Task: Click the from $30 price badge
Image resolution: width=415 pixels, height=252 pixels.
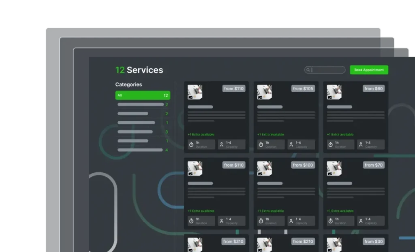Action: 373,241
